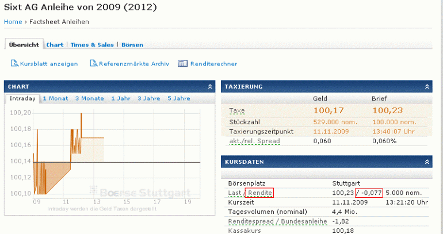Open Referenzmärkte Archiv link
The image size is (443, 234).
(x=134, y=64)
